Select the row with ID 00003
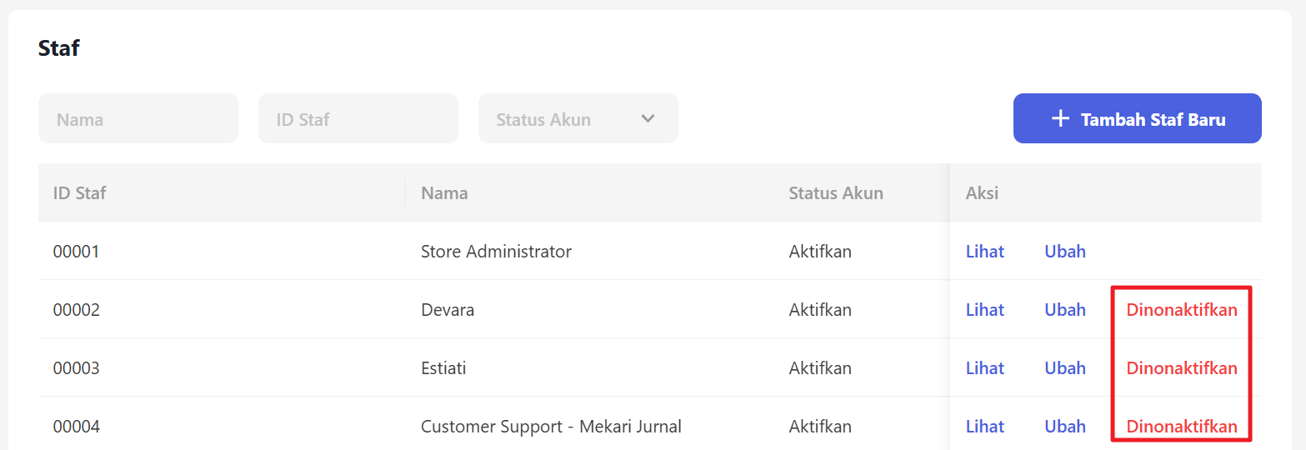The image size is (1306, 450). pos(77,368)
